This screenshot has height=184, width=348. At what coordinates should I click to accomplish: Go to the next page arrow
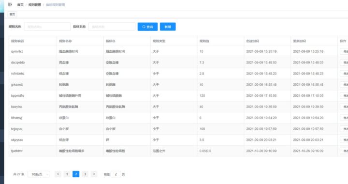pos(94,174)
